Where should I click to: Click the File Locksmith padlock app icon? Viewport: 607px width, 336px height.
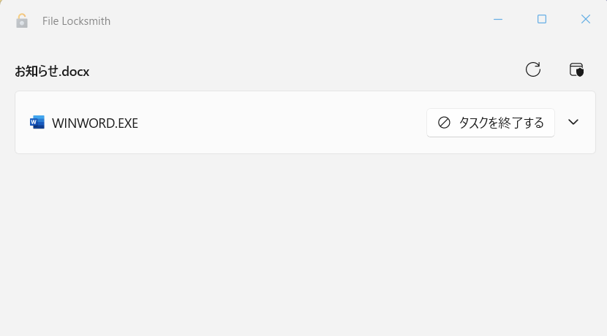22,20
